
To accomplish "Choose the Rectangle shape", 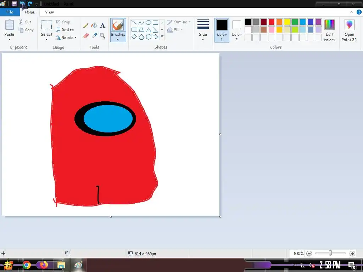I will [156, 22].
